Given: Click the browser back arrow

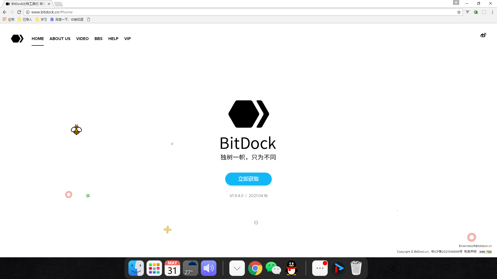Looking at the screenshot, I should coord(5,12).
